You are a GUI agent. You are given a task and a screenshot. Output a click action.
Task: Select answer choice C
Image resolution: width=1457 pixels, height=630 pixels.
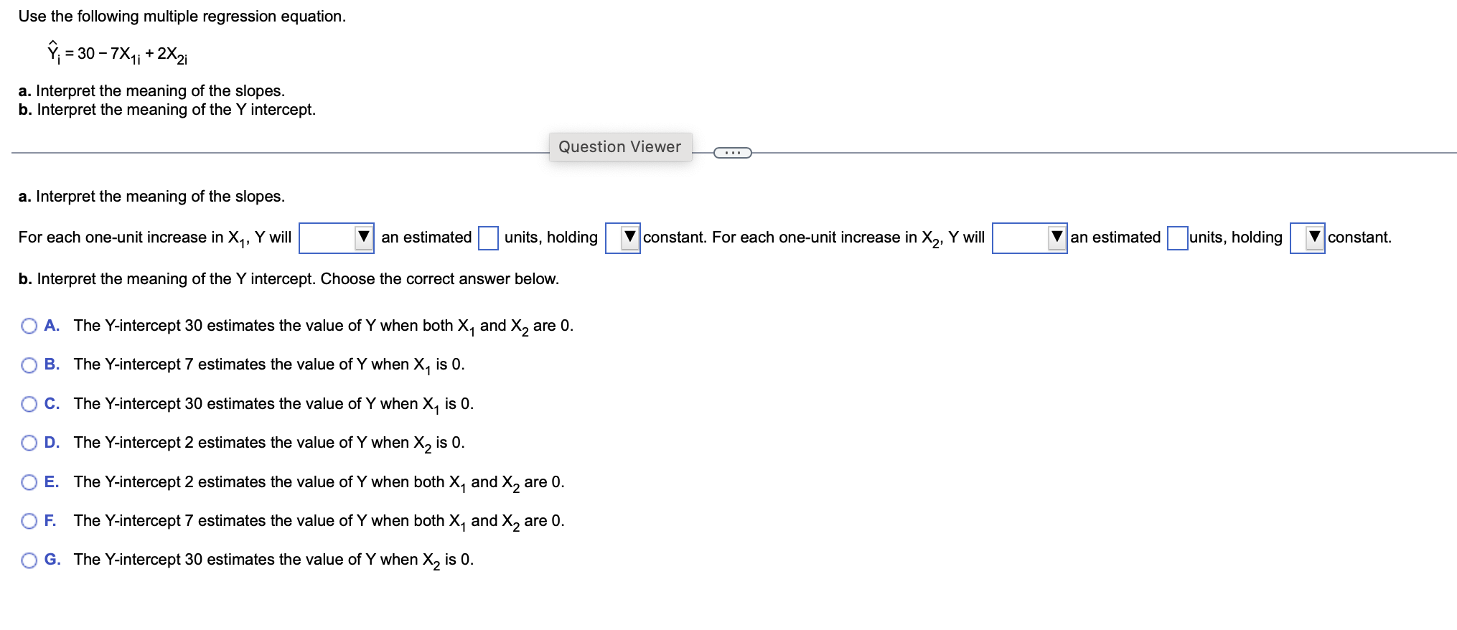29,404
